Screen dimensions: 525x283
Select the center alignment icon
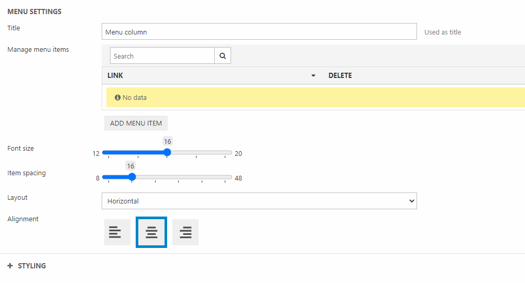pos(151,232)
